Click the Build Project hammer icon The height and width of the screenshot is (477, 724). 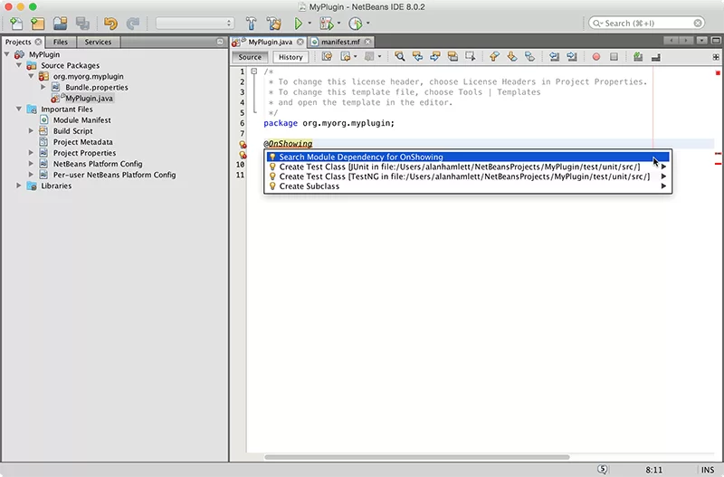251,24
